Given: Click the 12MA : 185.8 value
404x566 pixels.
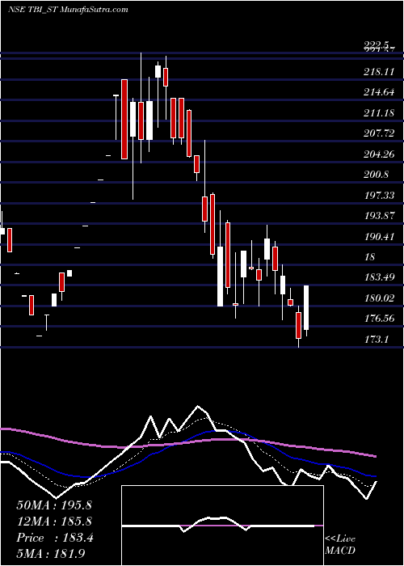Looking at the screenshot, I should [x=54, y=522].
